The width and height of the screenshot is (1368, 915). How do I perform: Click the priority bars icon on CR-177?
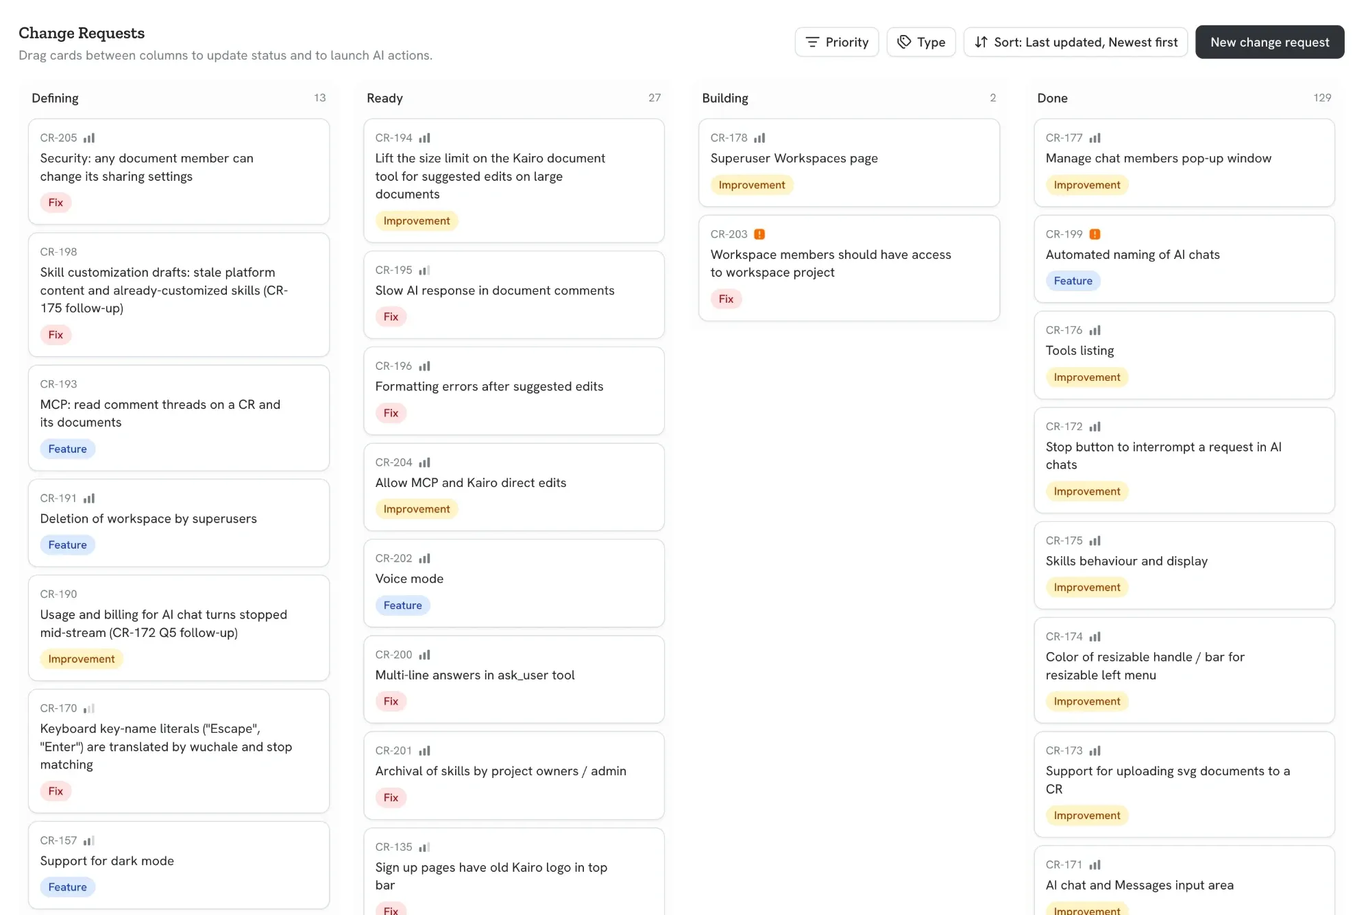pos(1095,138)
